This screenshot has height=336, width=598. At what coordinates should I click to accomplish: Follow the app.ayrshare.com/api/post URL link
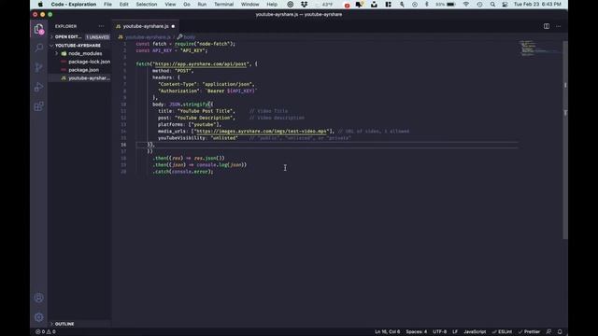[x=202, y=64]
